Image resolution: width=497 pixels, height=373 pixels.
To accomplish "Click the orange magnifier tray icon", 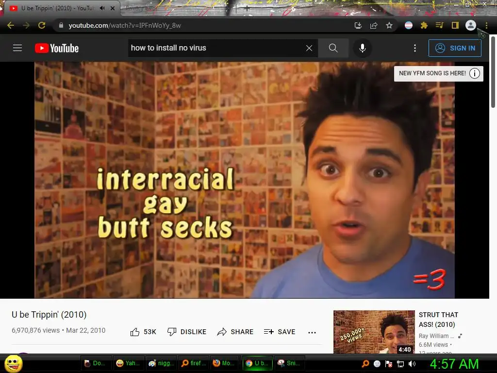I will (365, 363).
